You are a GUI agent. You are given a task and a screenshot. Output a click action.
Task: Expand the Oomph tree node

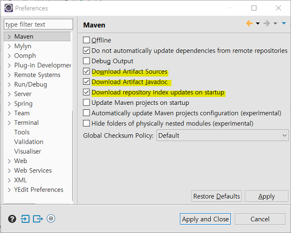pyautogui.click(x=9, y=56)
